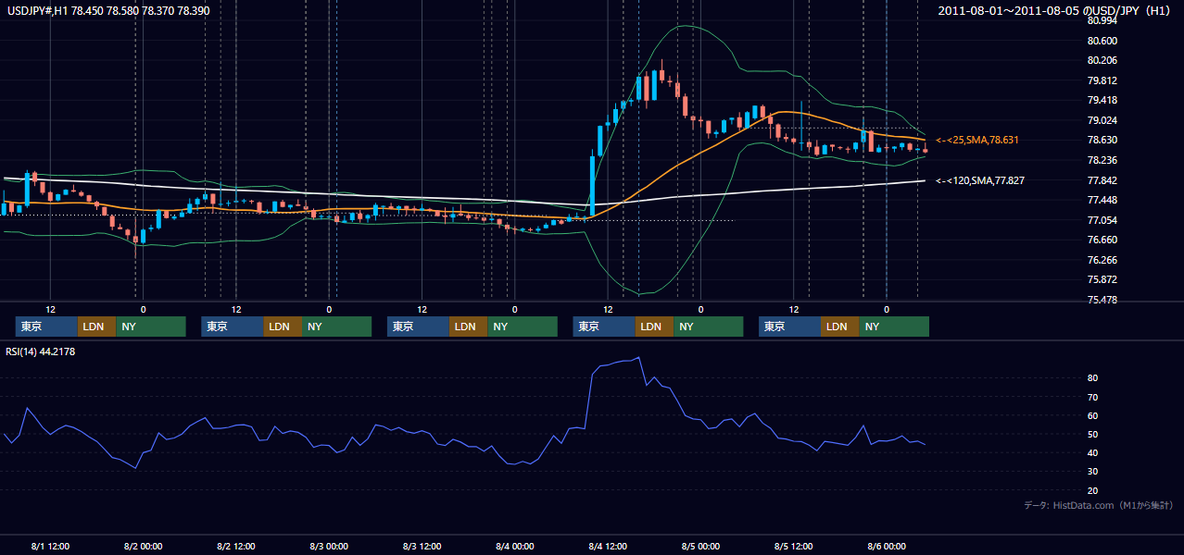Select the 120 SMA label reading 77.827

tap(980, 180)
